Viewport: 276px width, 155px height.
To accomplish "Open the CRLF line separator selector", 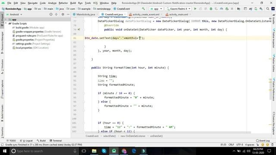I will point(231,145).
